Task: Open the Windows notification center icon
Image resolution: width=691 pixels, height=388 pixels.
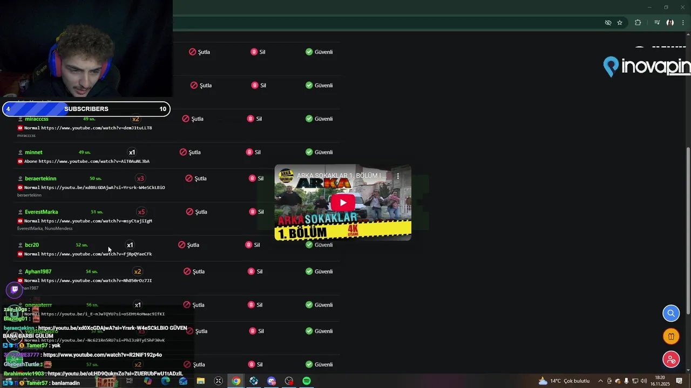Action: pos(679,381)
